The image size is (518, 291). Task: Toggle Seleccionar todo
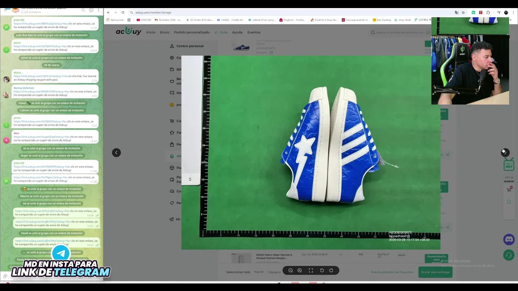(238, 272)
